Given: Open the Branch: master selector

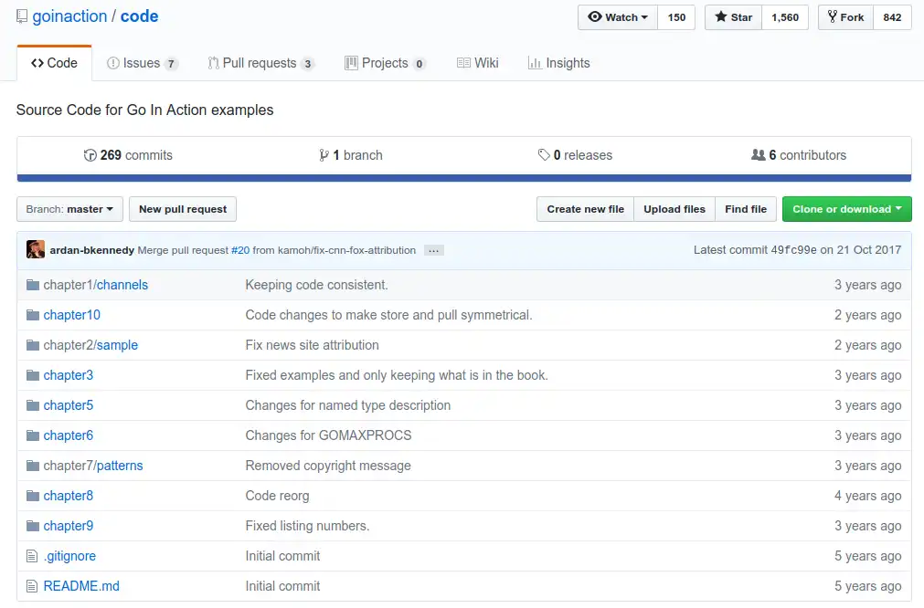Looking at the screenshot, I should click(69, 209).
